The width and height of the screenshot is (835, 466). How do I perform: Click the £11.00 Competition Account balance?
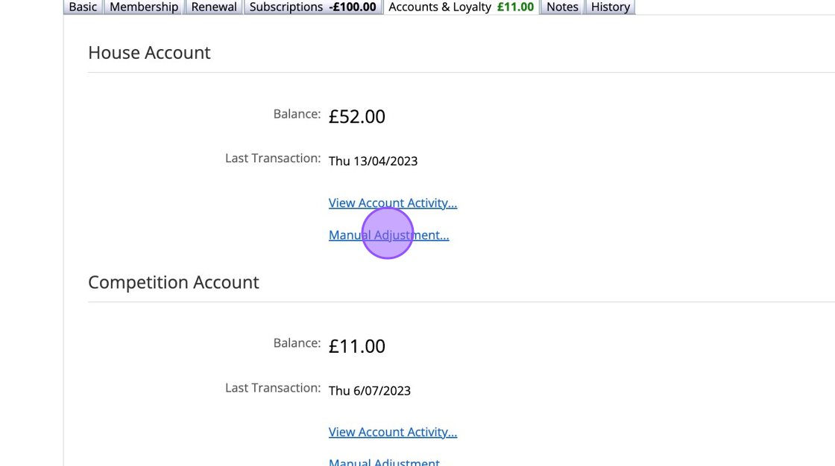click(356, 346)
